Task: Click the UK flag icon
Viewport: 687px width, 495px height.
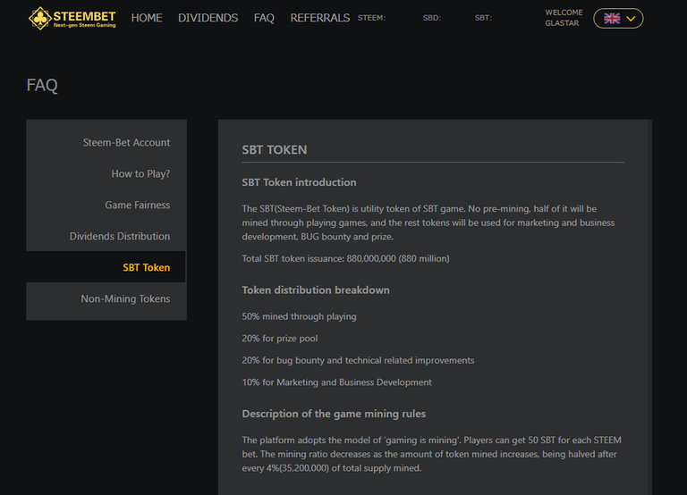Action: click(612, 19)
